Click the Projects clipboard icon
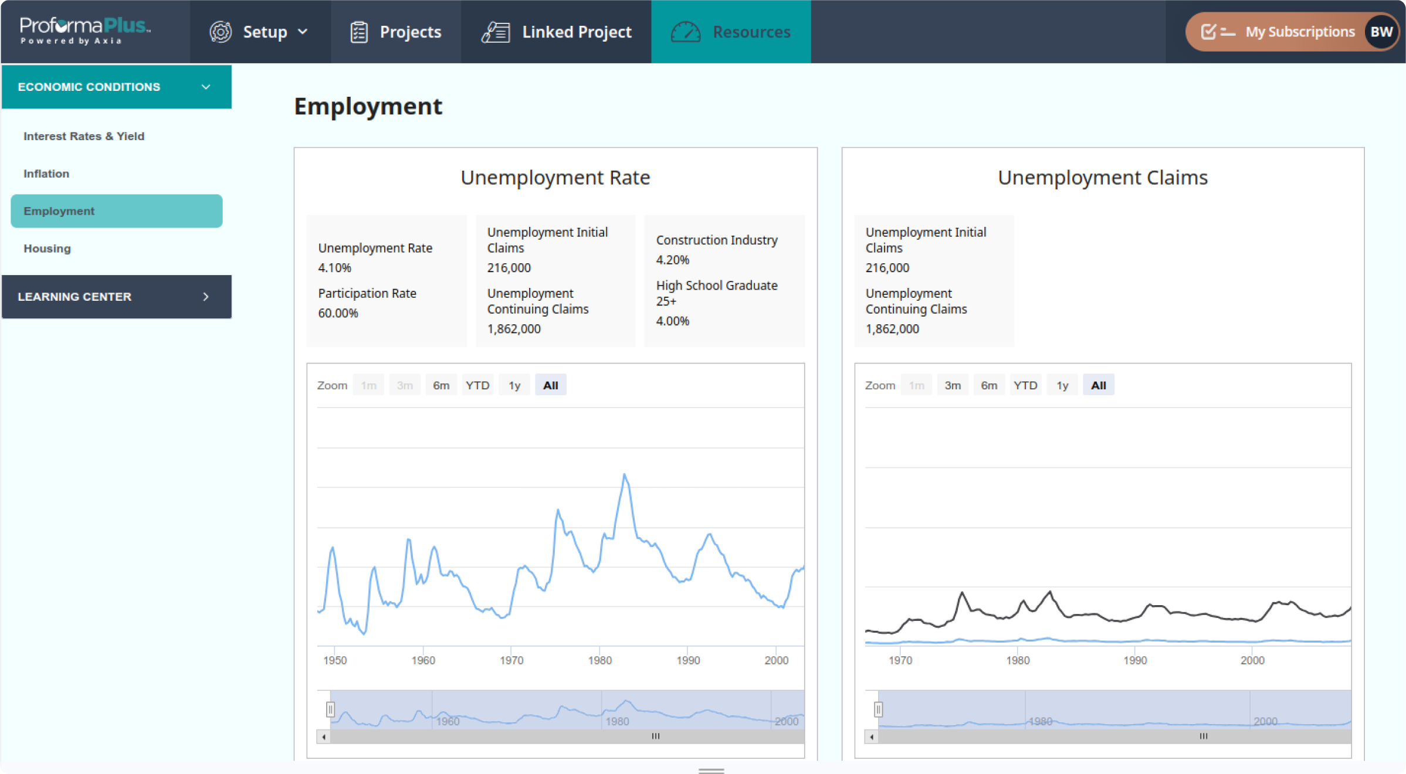This screenshot has width=1406, height=774. (359, 32)
